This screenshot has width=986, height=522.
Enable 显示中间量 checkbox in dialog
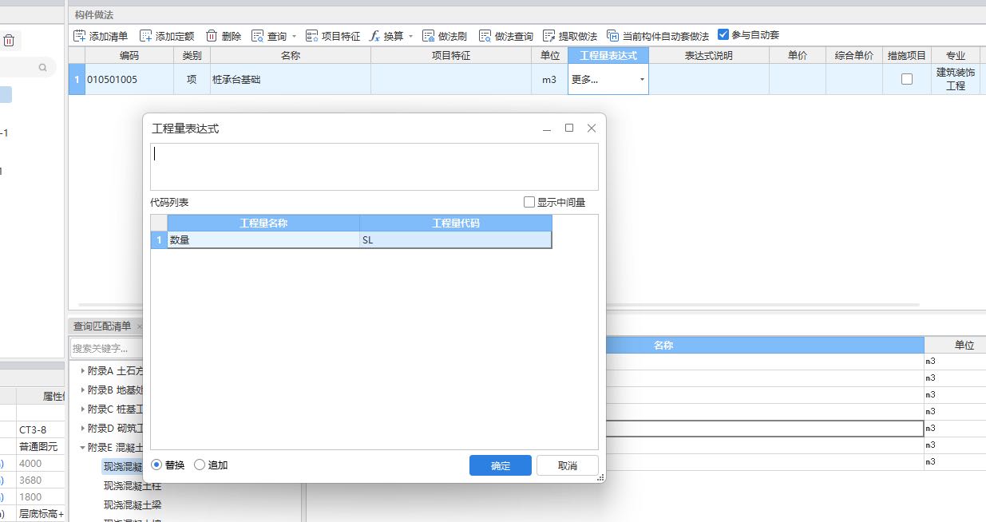pos(529,202)
